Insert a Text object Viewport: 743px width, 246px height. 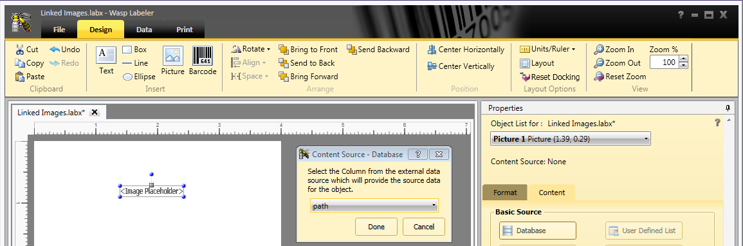coord(106,60)
